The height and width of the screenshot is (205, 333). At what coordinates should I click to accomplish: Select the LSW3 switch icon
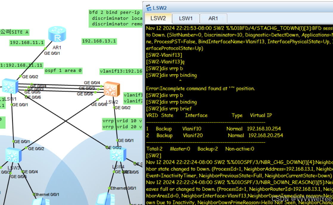[13, 156]
